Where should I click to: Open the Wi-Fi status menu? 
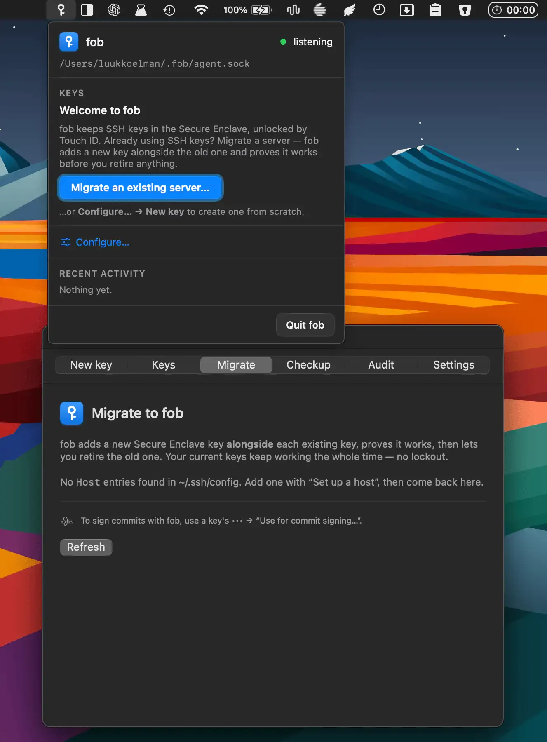(201, 10)
